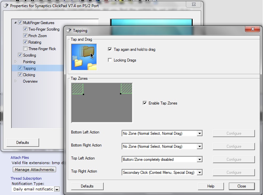Close the Synaptics Properties window via X
The height and width of the screenshot is (195, 267).
pos(194,5)
